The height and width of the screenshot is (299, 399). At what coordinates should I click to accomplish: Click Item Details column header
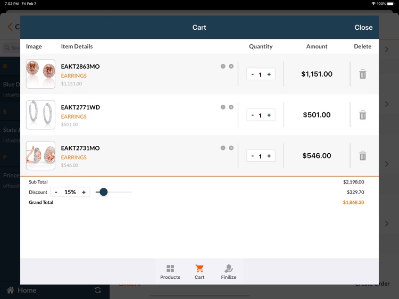(x=77, y=46)
